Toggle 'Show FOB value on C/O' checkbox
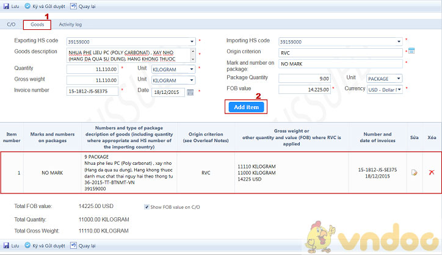 (x=147, y=207)
